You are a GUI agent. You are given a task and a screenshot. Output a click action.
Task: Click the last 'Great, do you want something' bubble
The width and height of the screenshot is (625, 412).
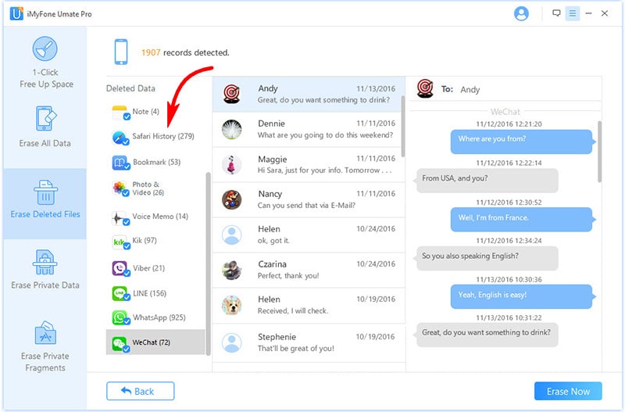click(487, 335)
